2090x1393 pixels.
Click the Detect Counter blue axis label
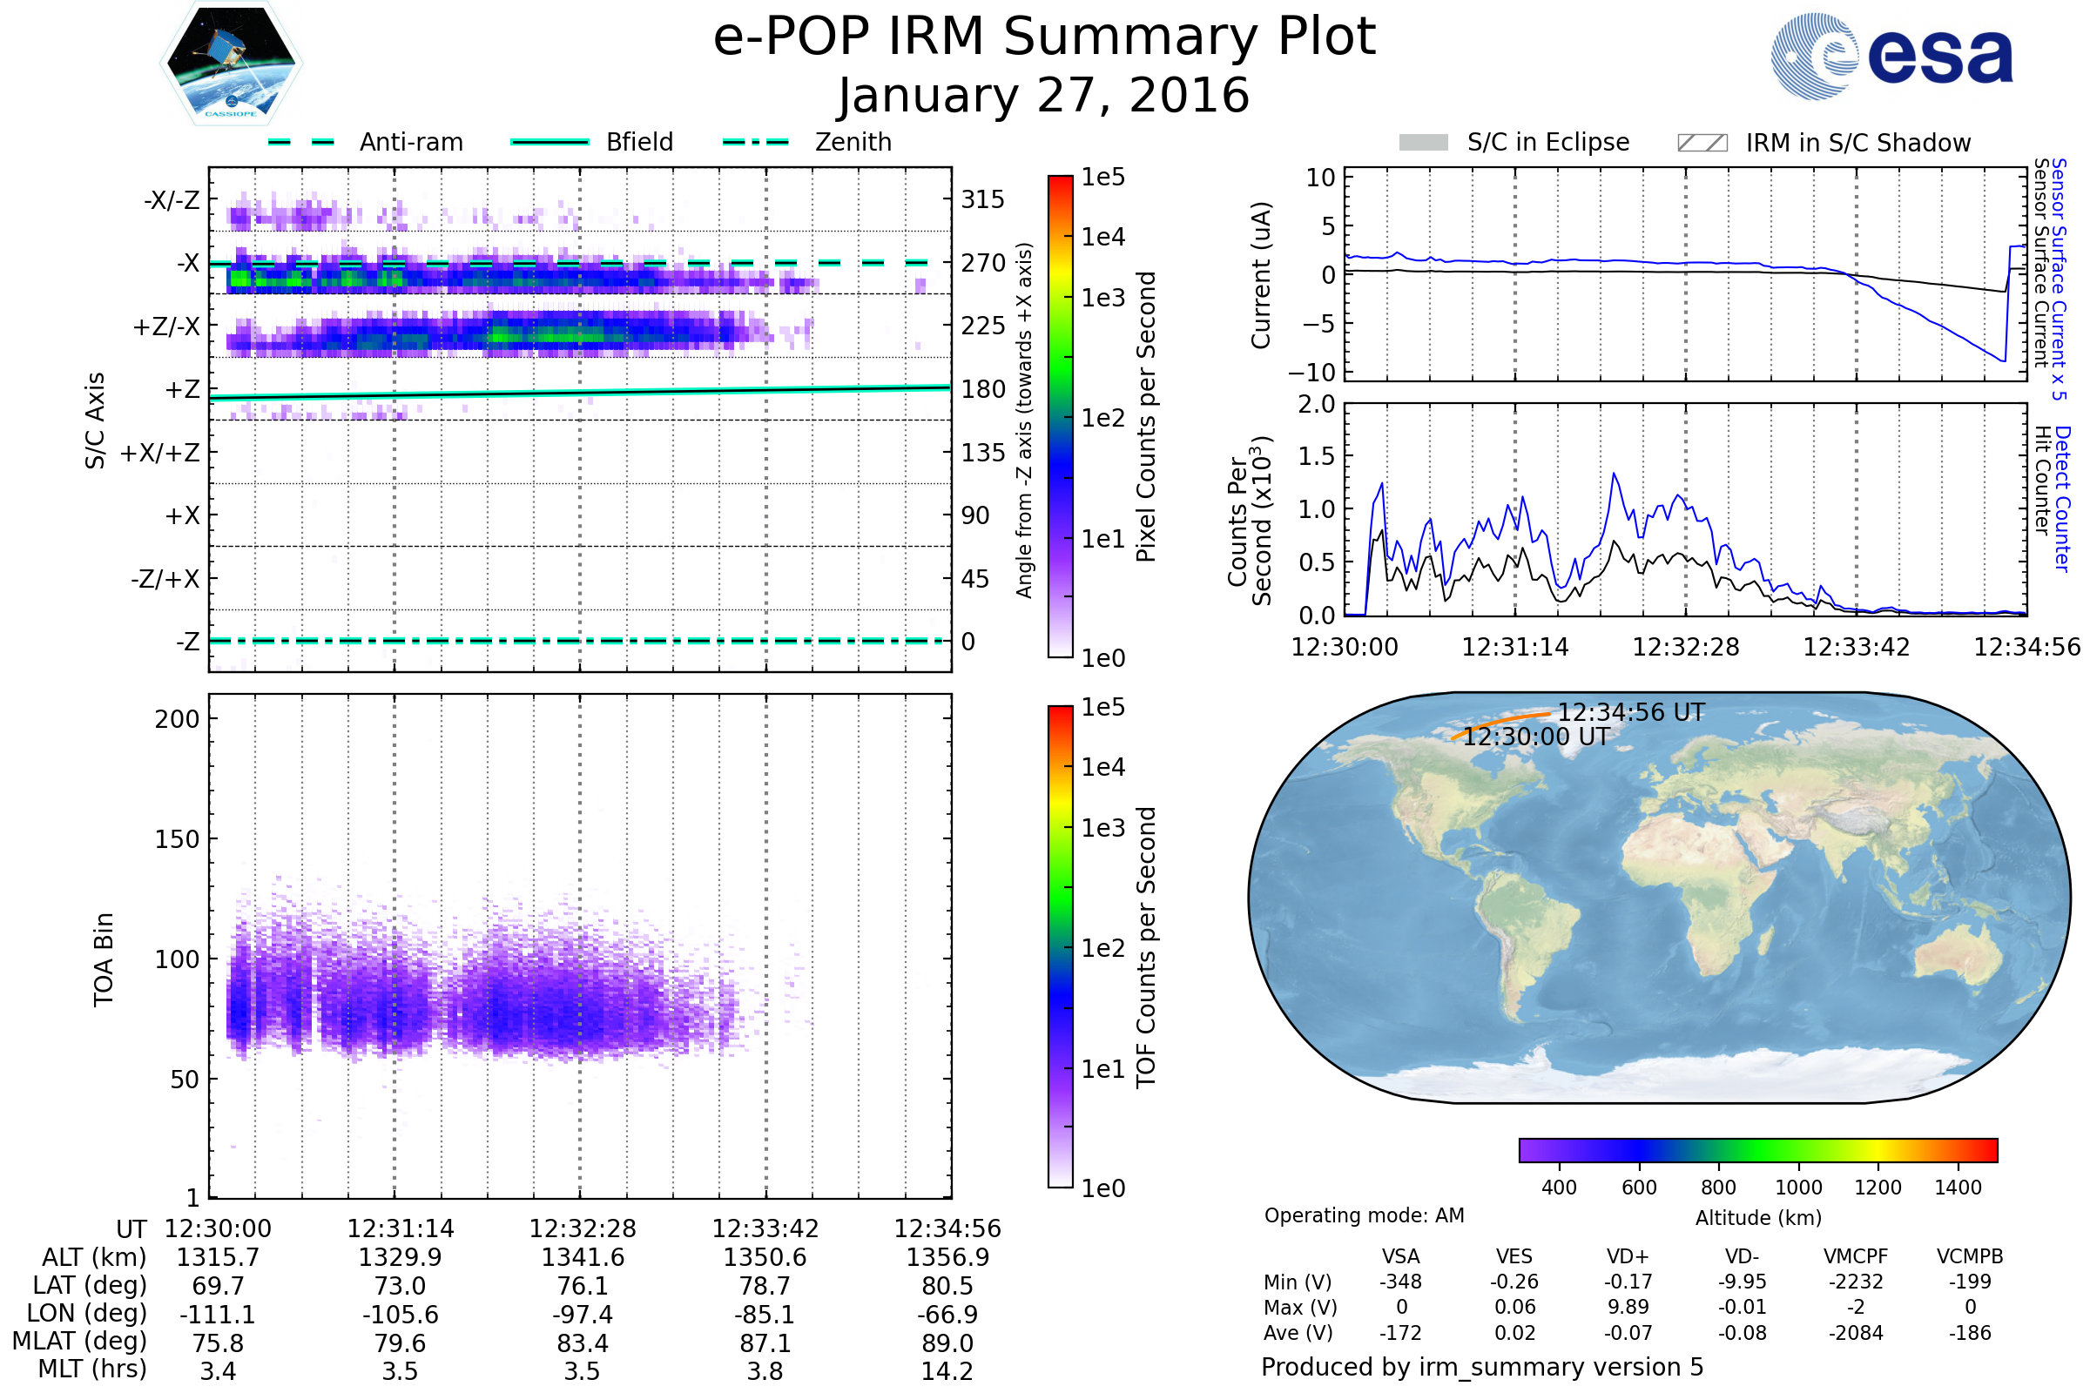tap(2062, 498)
